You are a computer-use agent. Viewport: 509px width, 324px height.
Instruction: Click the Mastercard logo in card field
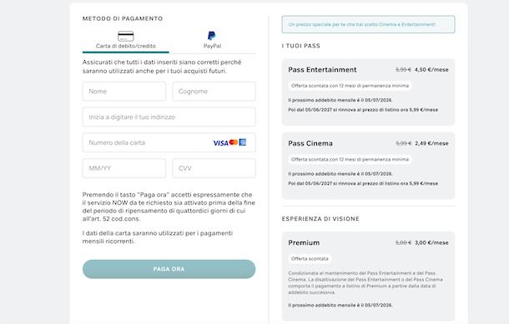click(x=234, y=142)
